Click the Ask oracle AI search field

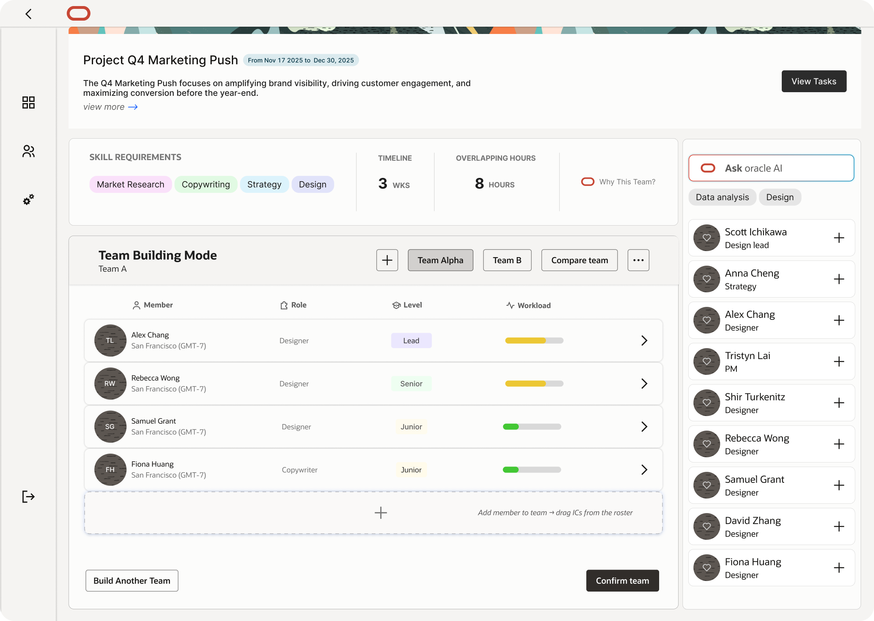(771, 168)
